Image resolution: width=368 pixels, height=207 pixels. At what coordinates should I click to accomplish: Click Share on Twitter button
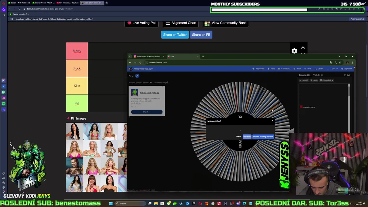click(175, 35)
